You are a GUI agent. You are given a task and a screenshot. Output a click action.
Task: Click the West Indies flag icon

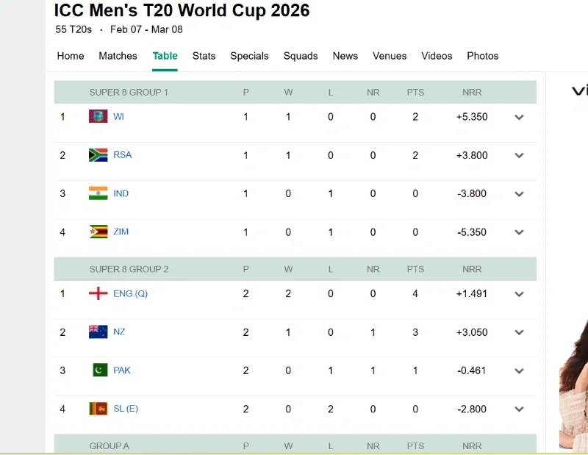pyautogui.click(x=98, y=116)
